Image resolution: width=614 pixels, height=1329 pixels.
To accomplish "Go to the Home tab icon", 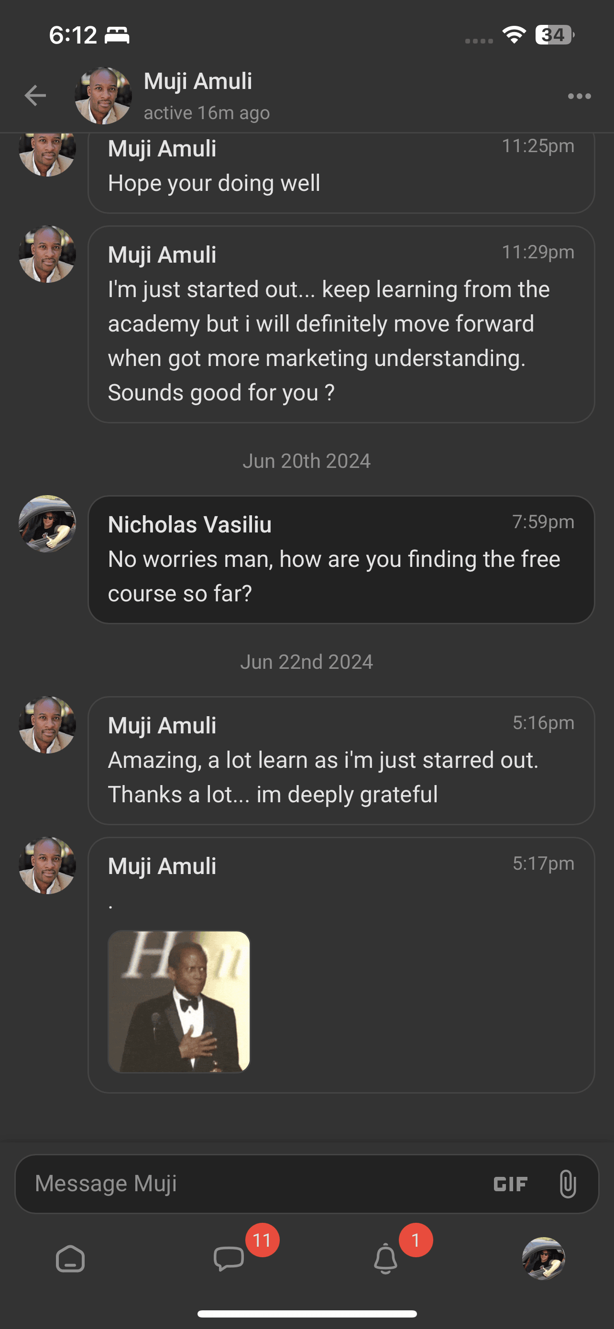I will coord(70,1259).
